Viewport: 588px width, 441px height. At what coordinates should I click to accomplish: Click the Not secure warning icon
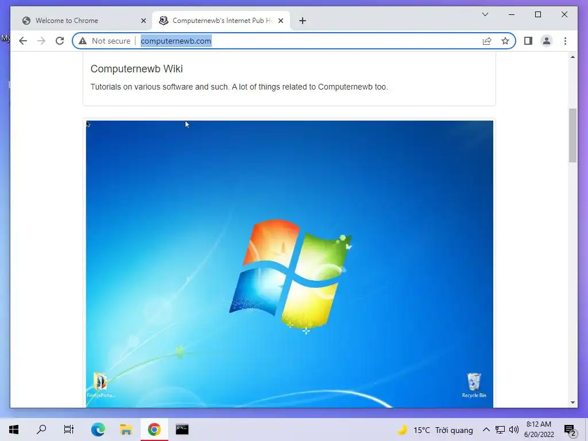pyautogui.click(x=83, y=41)
